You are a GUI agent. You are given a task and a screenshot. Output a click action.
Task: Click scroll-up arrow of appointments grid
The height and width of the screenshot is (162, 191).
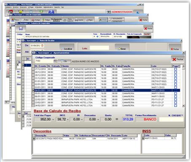coord(183,66)
